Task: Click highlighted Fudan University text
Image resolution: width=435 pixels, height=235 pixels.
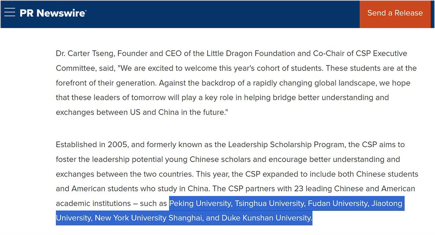Action: (x=338, y=204)
